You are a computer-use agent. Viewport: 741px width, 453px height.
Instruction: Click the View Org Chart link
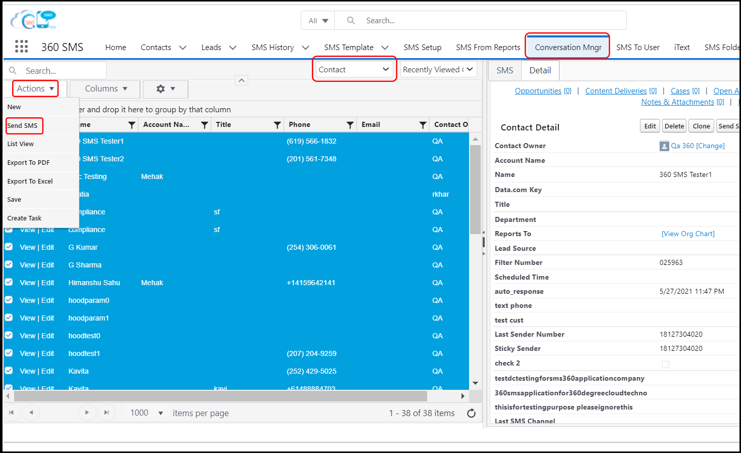(x=688, y=234)
